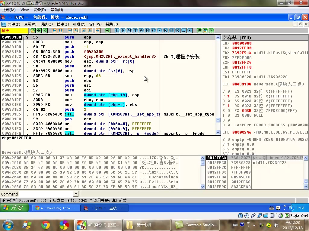Expand hidden XP tray icons chevron
309x231 pixels.
(x=291, y=208)
